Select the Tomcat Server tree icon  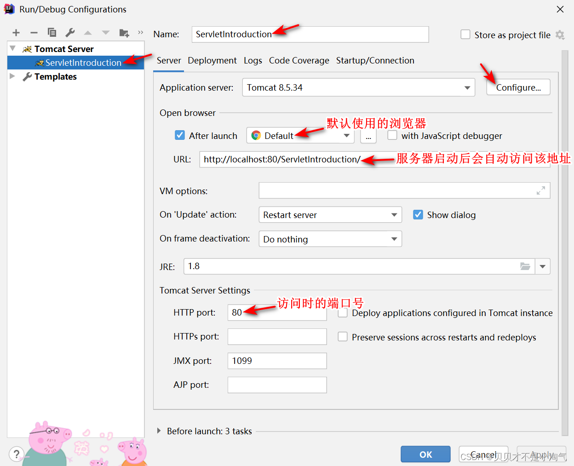27,49
